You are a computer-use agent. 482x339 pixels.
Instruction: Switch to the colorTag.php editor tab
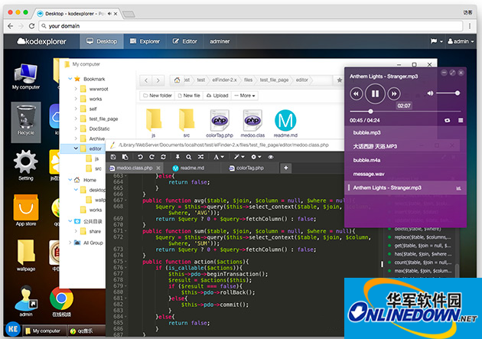pyautogui.click(x=249, y=168)
